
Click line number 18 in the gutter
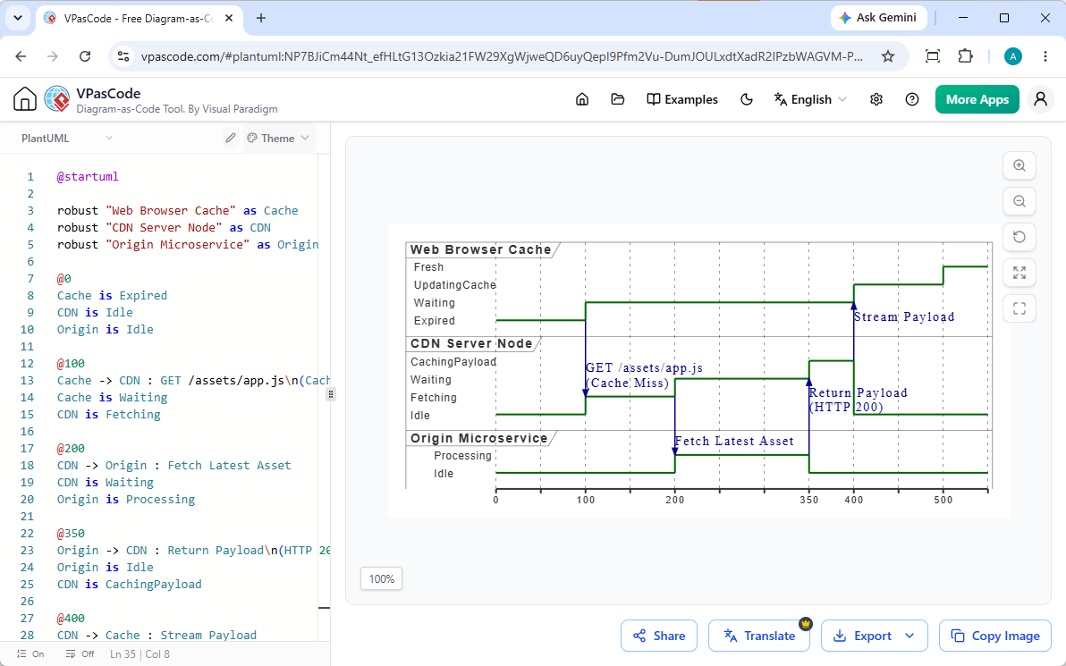(27, 466)
